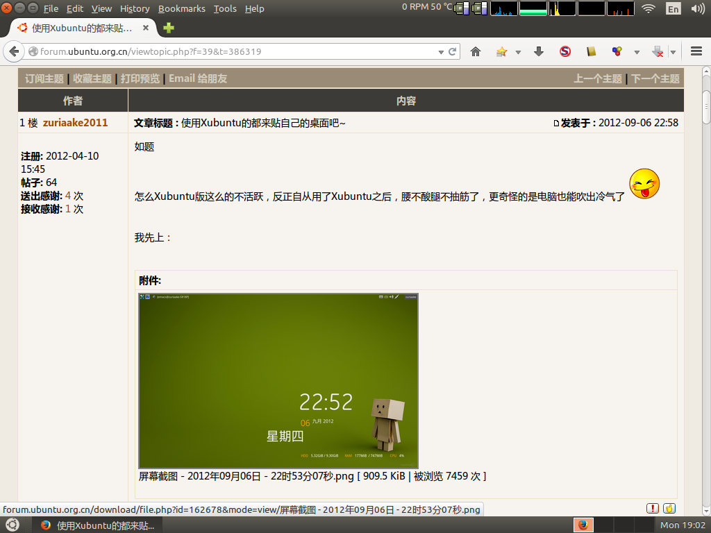Select the 使用Xubuntu的都来贴 browser tab
This screenshot has width=711, height=533.
tap(82, 28)
